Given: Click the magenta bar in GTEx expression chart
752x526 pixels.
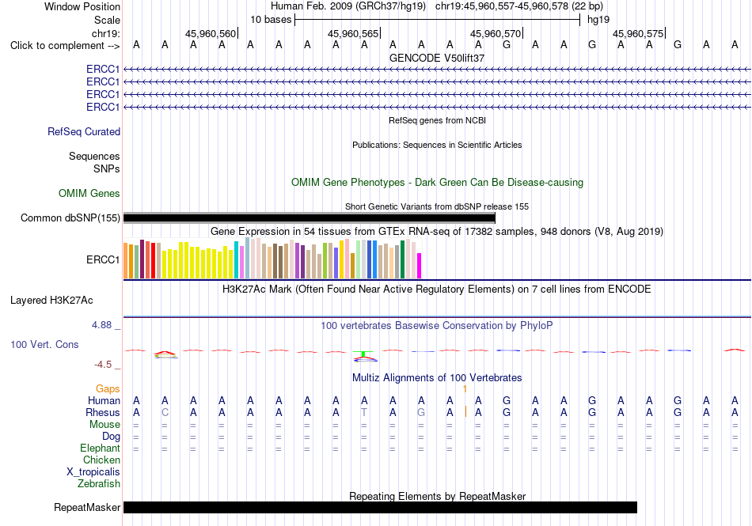Looking at the screenshot, I should click(x=420, y=266).
